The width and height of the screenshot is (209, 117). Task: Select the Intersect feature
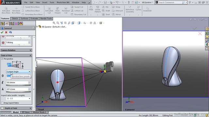pos(118,11)
